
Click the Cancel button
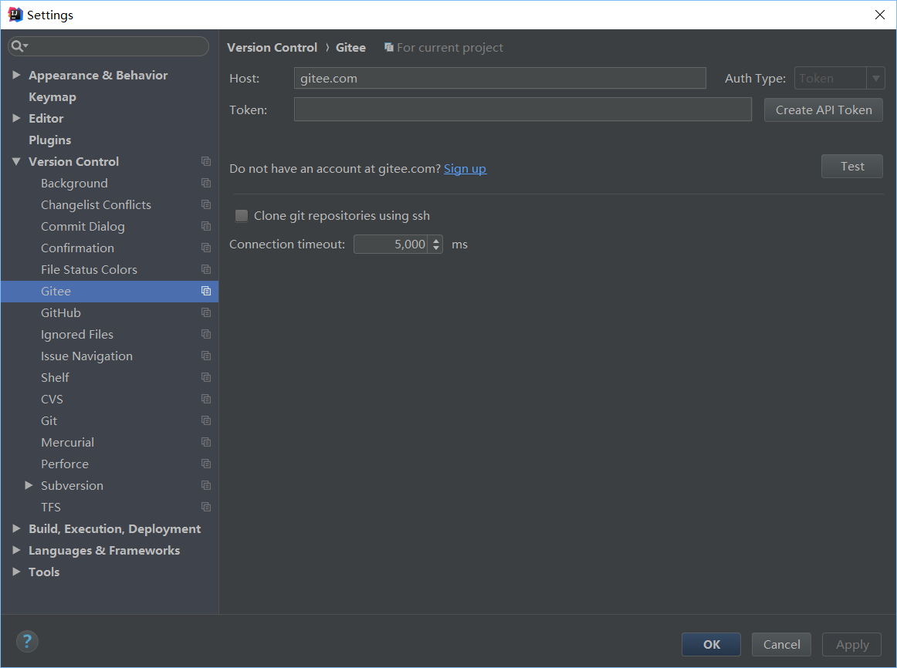[781, 645]
